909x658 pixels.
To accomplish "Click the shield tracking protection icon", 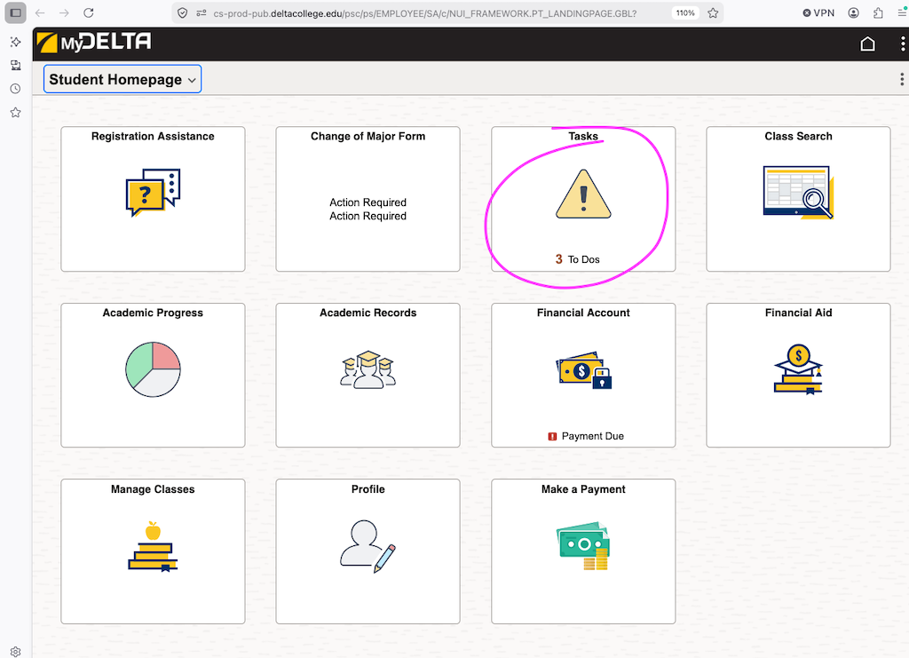I will pos(182,12).
